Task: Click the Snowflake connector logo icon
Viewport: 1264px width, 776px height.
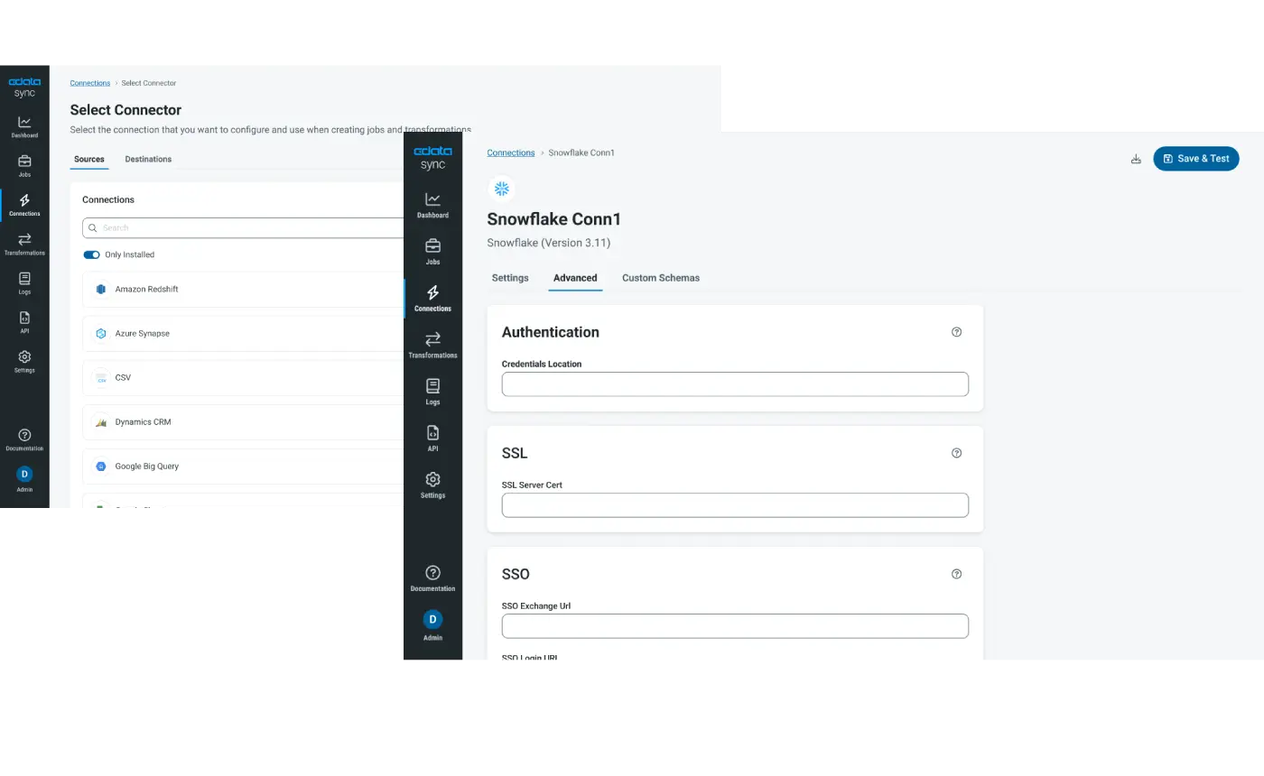Action: coord(501,189)
